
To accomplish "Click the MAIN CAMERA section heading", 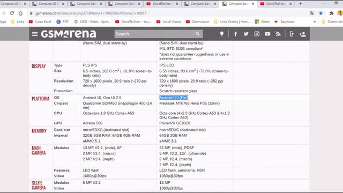I will (39, 150).
